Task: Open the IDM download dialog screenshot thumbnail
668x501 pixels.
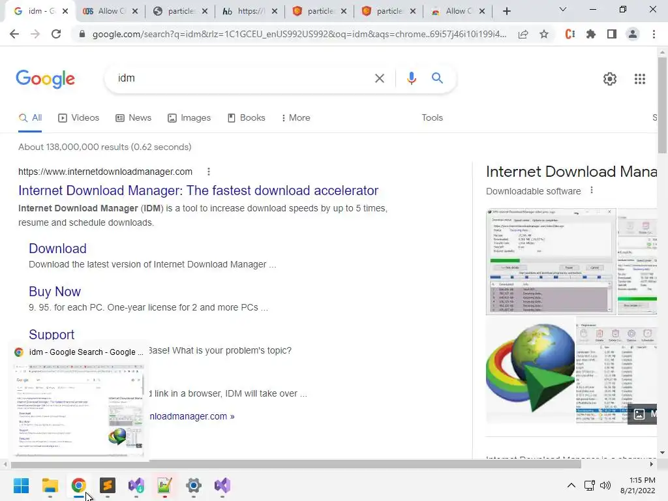Action: click(x=551, y=262)
